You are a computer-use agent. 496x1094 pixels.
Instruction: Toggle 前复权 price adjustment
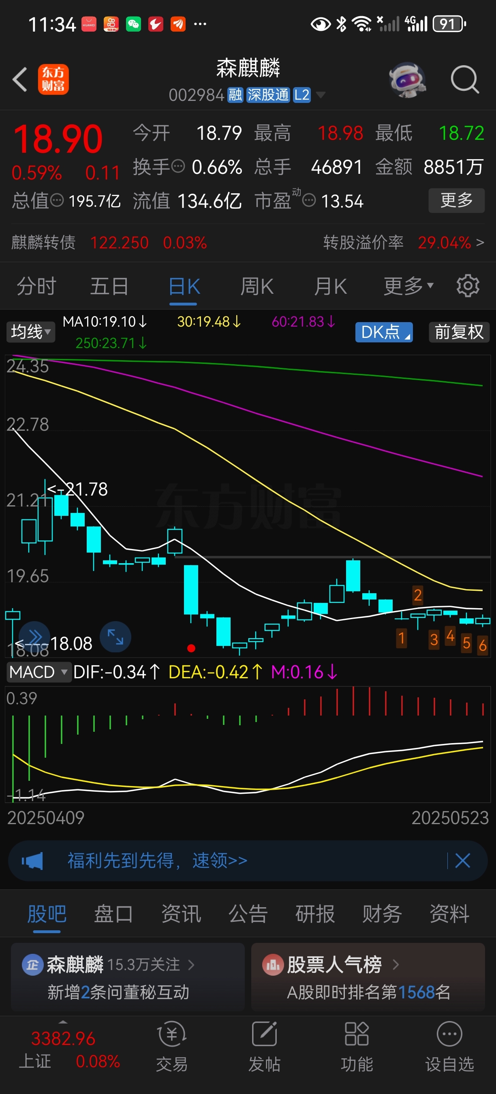point(459,332)
